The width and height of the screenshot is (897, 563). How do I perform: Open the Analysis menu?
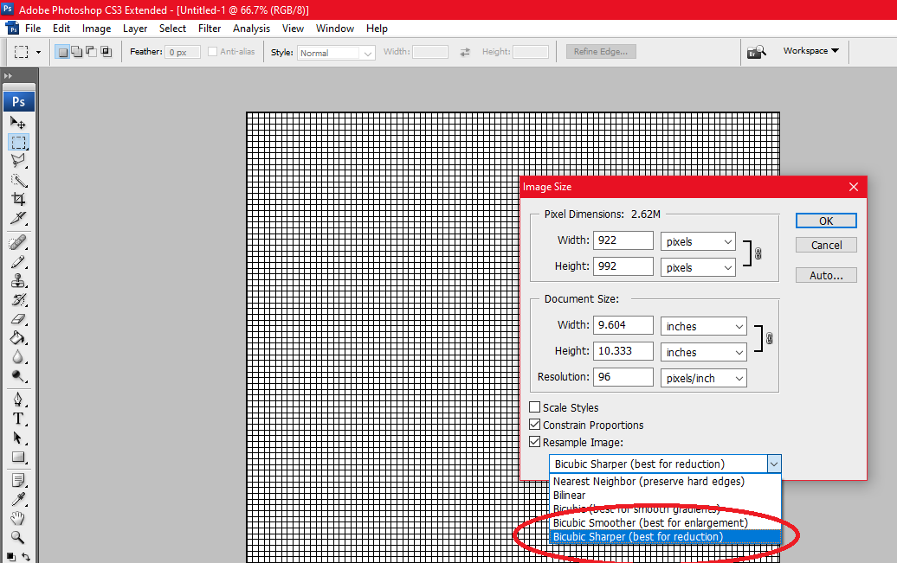point(251,29)
